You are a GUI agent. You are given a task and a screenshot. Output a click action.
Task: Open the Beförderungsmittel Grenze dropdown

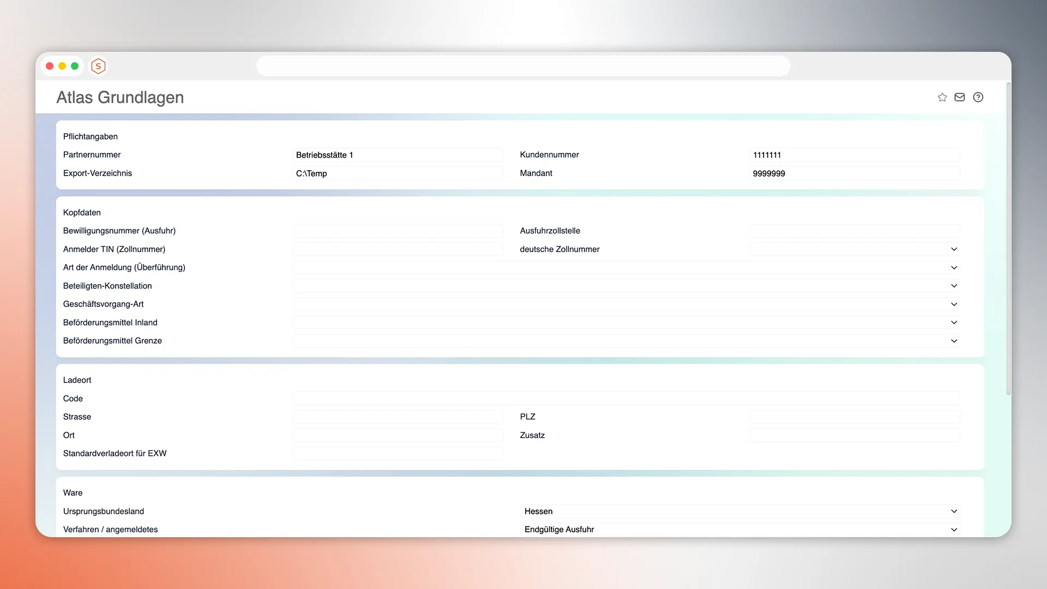tap(626, 341)
